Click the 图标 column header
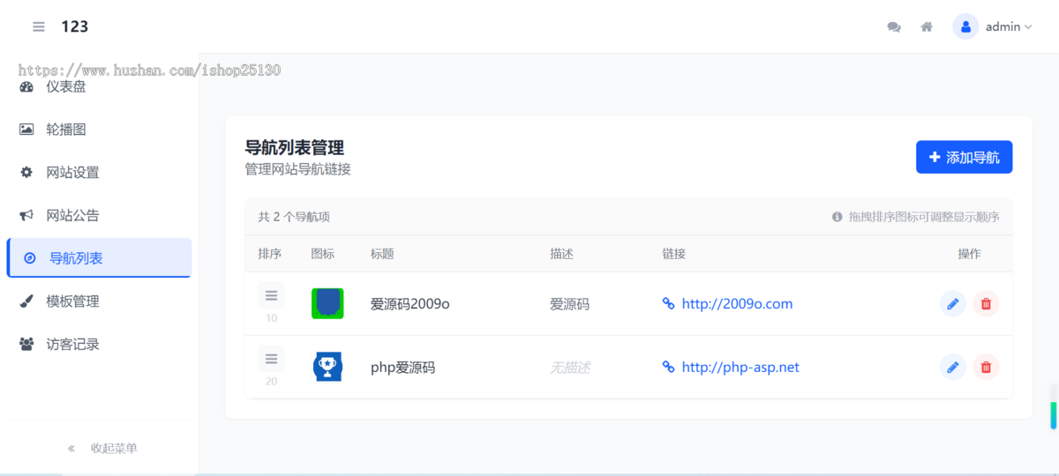The image size is (1059, 476). (323, 254)
